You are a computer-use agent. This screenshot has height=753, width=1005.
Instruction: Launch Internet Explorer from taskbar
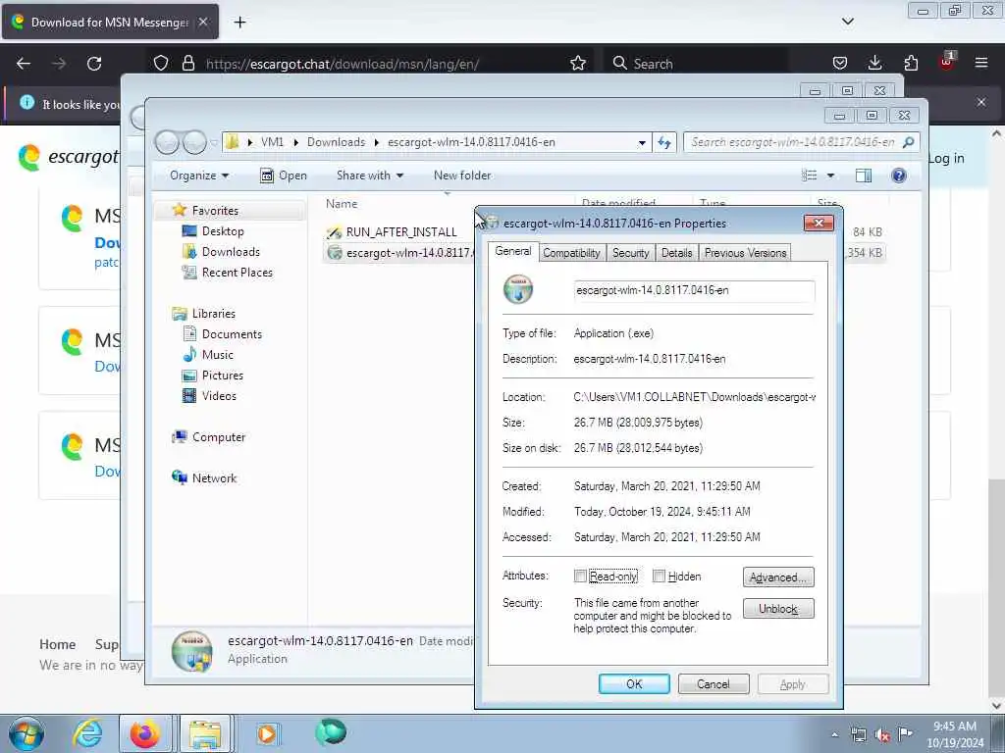[x=87, y=733]
